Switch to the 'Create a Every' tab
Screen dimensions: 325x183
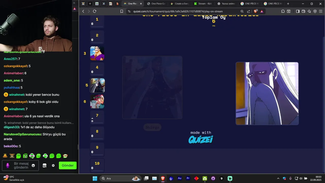point(180,4)
